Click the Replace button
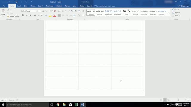 [176, 12]
